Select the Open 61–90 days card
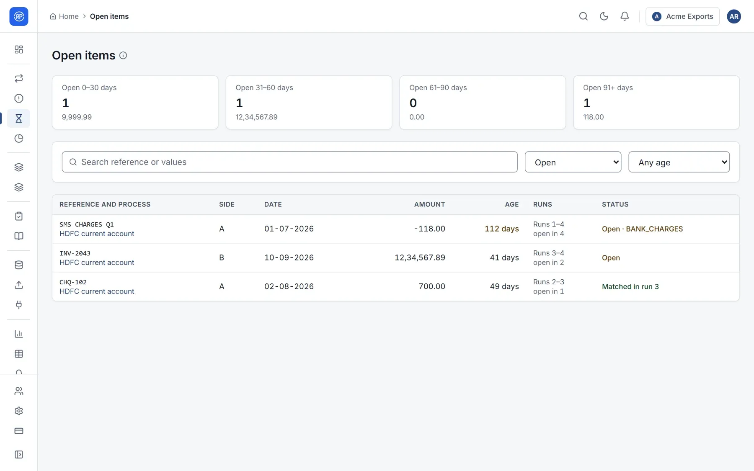 (x=483, y=103)
